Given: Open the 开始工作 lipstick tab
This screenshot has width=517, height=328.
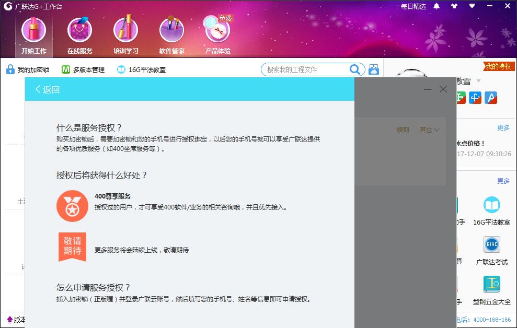Looking at the screenshot, I should (x=33, y=36).
